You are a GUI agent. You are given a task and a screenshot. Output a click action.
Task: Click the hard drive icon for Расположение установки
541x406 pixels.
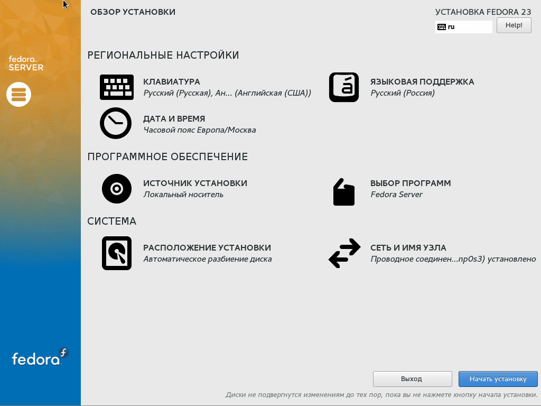point(116,253)
